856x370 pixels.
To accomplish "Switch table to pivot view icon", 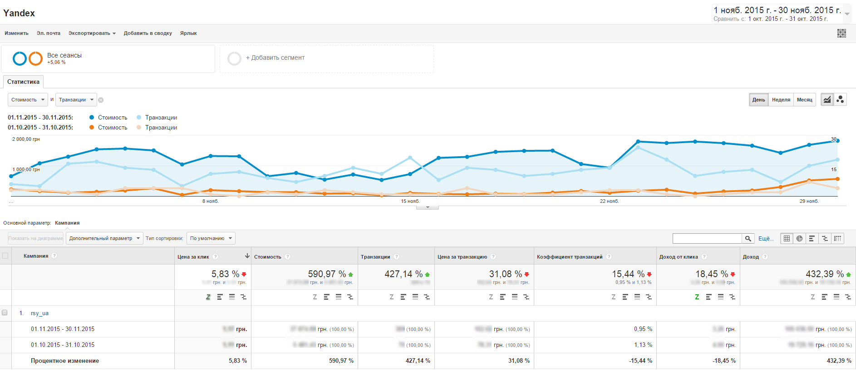I will [x=837, y=238].
